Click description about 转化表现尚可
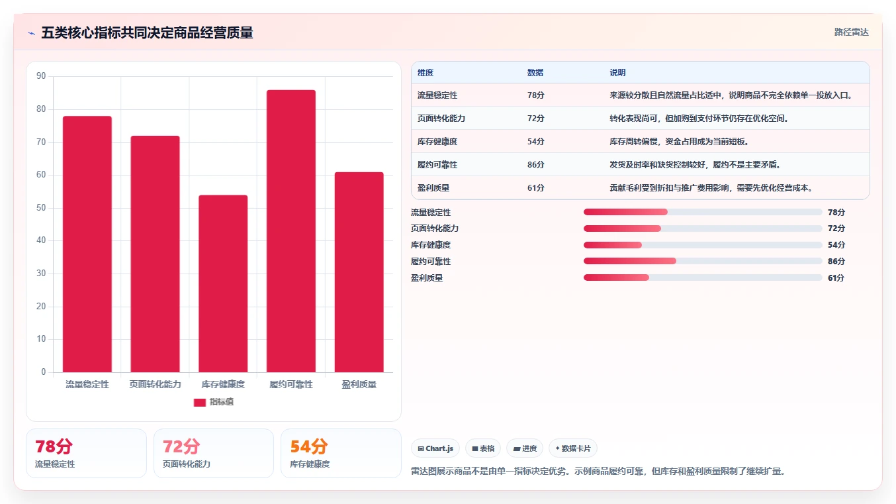Viewport: 896px width, 504px height. tap(699, 119)
